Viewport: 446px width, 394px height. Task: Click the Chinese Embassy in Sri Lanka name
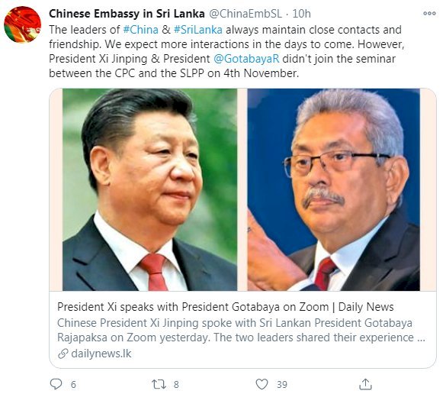click(127, 14)
